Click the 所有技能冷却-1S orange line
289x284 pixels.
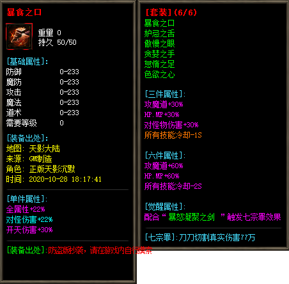[x=173, y=135]
